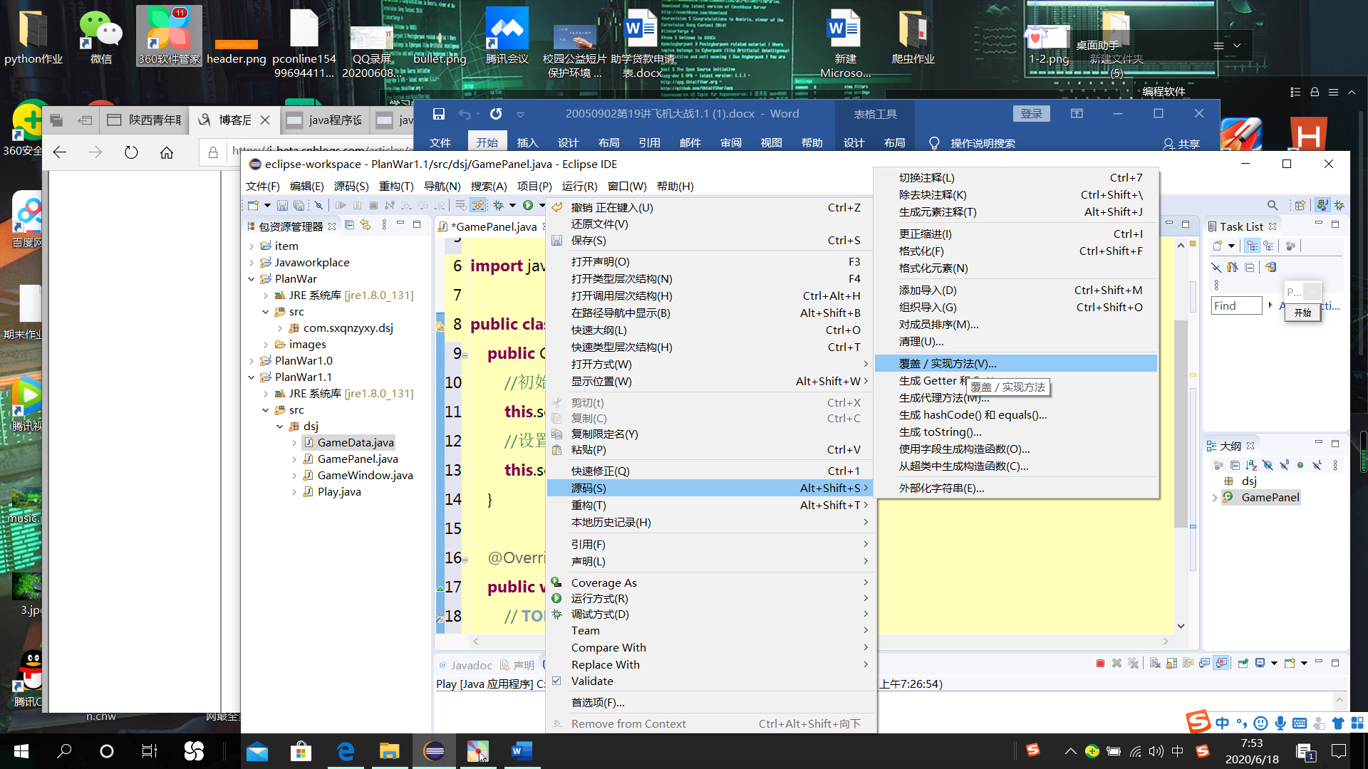Click Link with Editor in Package Explorer

(366, 225)
